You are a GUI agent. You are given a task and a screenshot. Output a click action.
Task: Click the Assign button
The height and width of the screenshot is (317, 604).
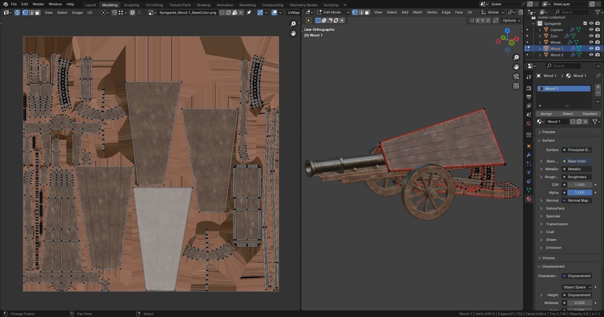pyautogui.click(x=546, y=114)
